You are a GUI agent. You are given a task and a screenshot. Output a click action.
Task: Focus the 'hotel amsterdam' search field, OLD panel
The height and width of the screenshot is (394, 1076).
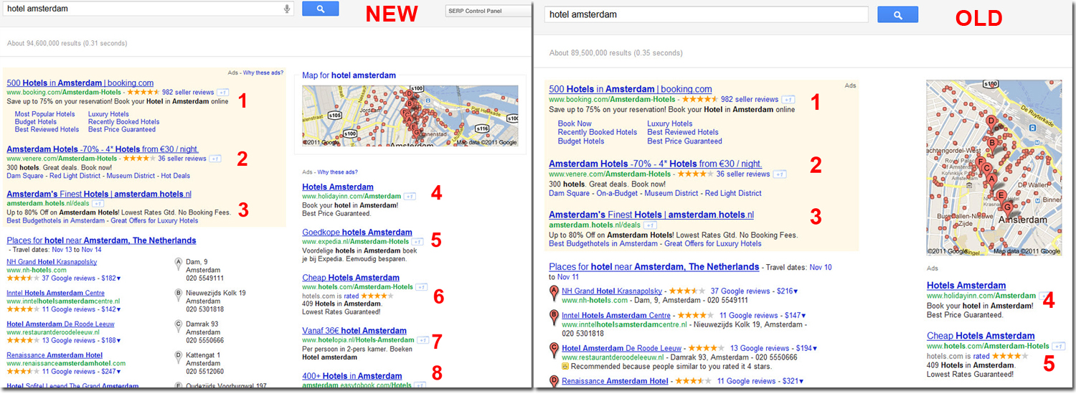(x=707, y=14)
